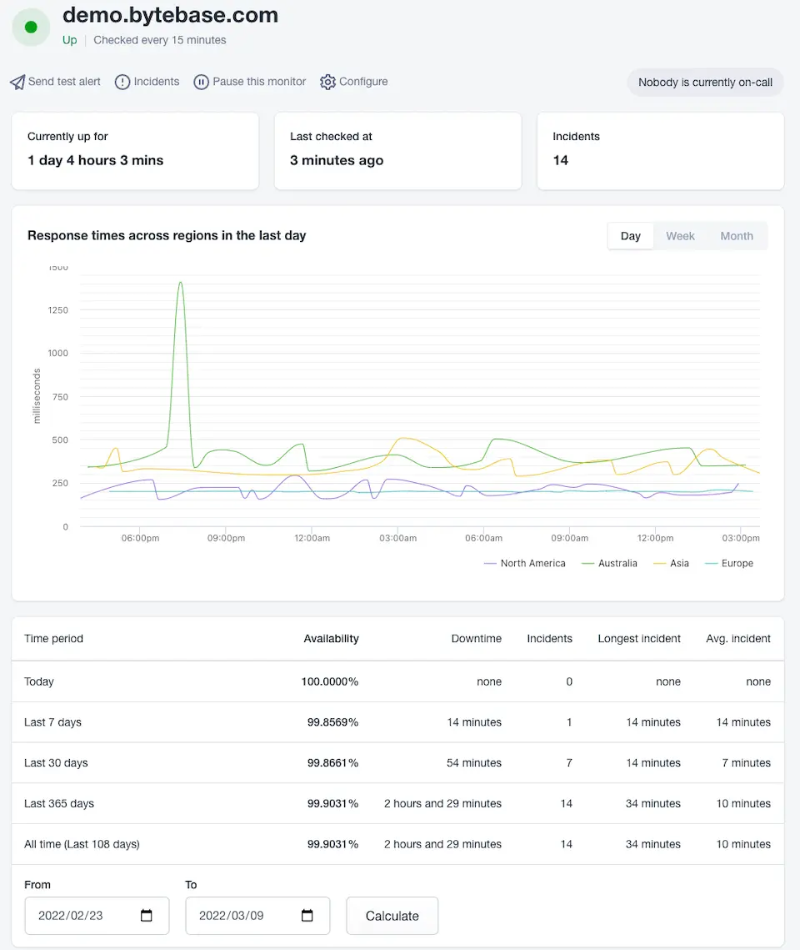Click the 12:00am label on chart axis
Image resolution: width=800 pixels, height=950 pixels.
pyautogui.click(x=312, y=538)
